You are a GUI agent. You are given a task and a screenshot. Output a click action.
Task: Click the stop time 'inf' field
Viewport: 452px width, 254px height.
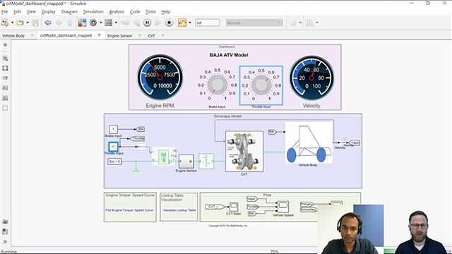pos(207,23)
